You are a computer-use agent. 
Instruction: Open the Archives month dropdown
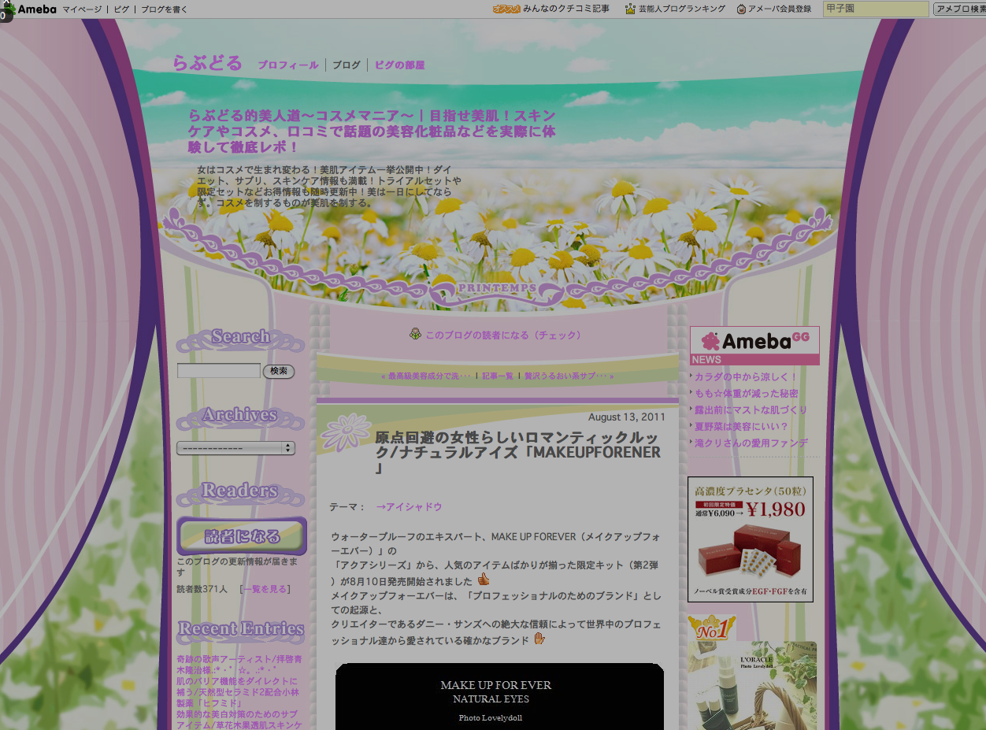pos(235,448)
